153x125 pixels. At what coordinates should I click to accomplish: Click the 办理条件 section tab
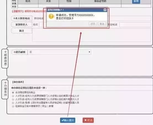pos(5,89)
